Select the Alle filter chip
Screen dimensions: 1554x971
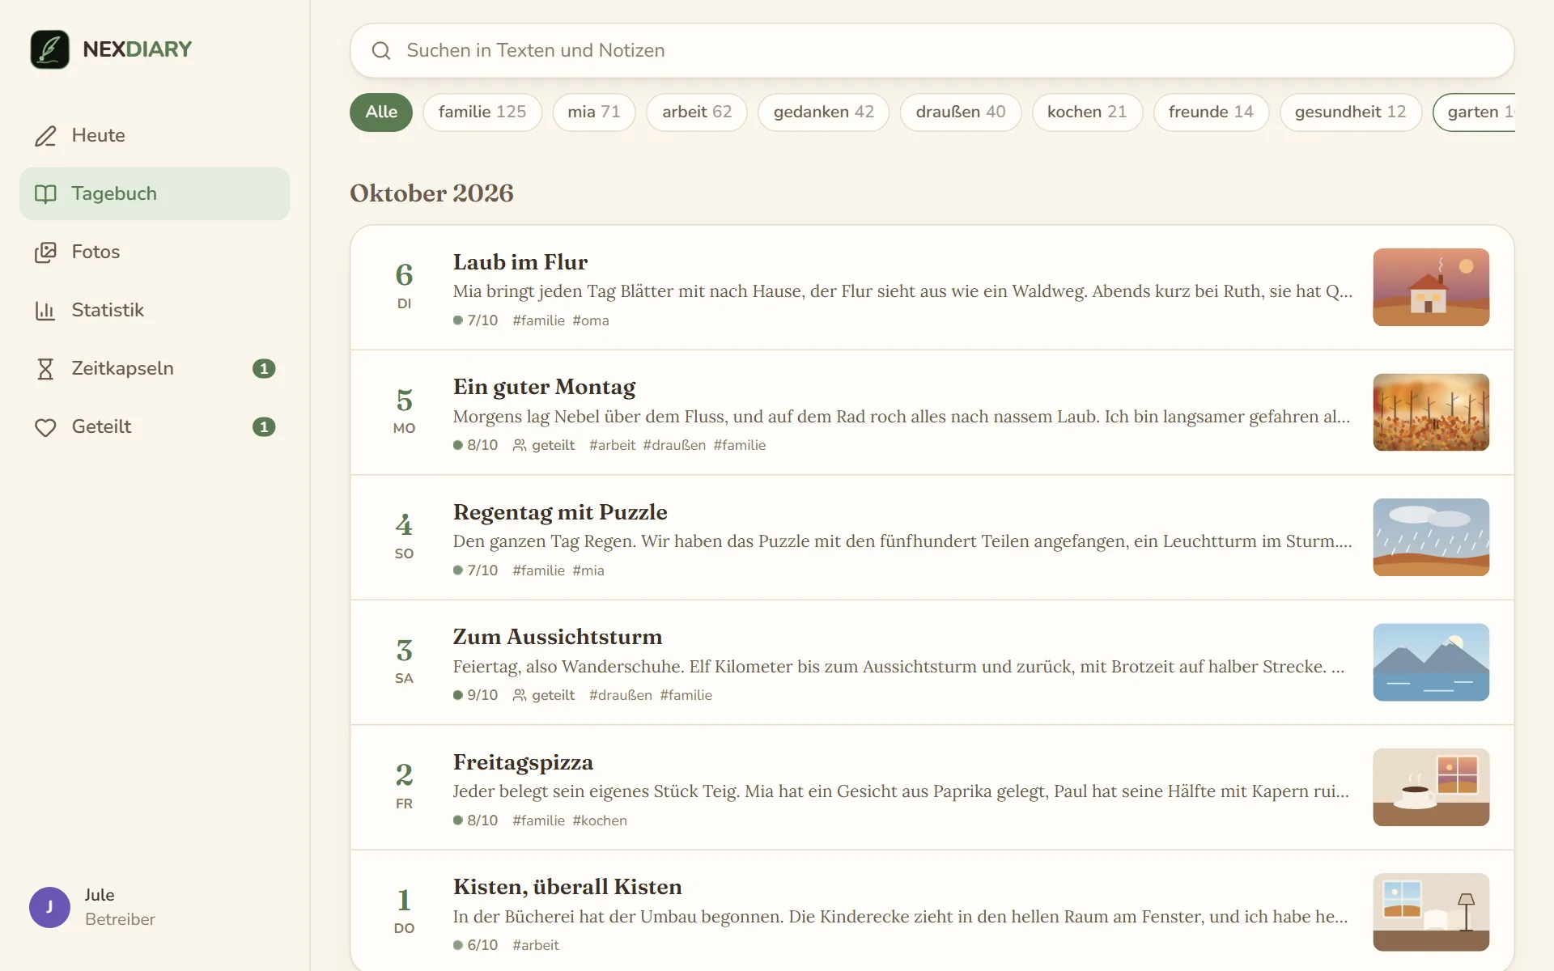pyautogui.click(x=381, y=112)
